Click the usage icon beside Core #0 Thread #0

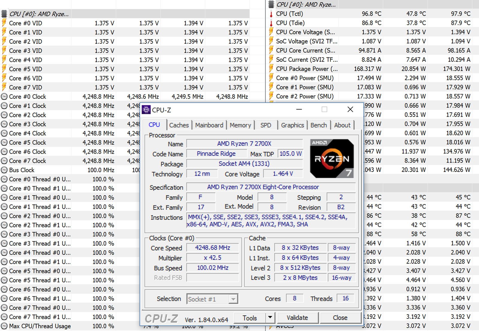pos(4,179)
